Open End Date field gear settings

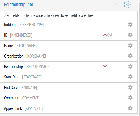click(x=130, y=87)
